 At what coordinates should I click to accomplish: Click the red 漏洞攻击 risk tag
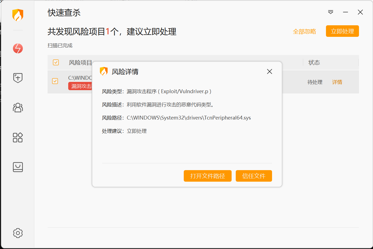81,86
